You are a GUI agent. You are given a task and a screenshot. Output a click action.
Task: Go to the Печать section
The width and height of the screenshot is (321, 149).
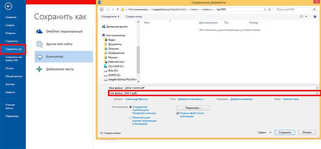[9, 68]
